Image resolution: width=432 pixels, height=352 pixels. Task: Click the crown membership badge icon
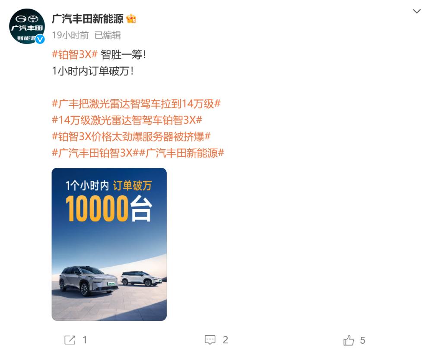pyautogui.click(x=131, y=19)
